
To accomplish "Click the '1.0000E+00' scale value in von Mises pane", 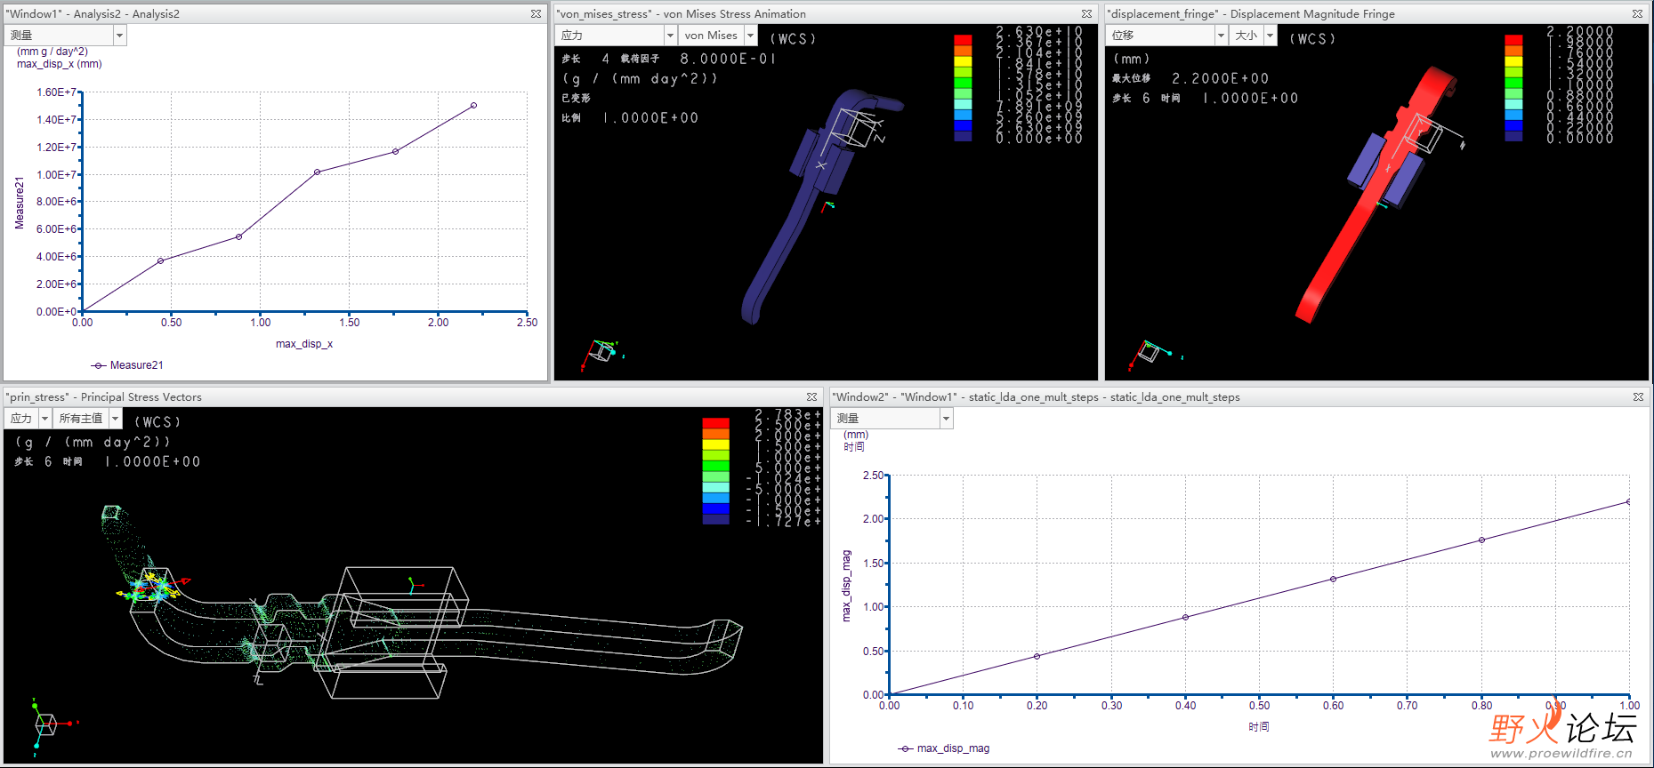I will click(x=650, y=118).
